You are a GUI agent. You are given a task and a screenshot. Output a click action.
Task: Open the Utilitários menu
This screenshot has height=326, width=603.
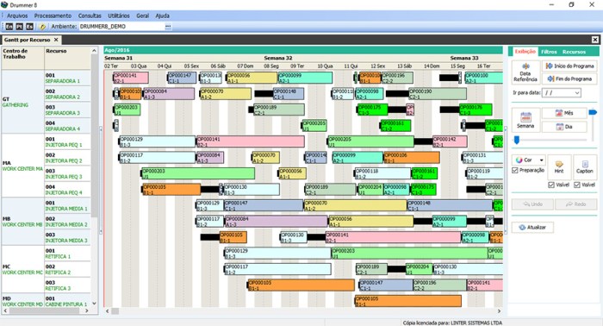[x=119, y=16]
